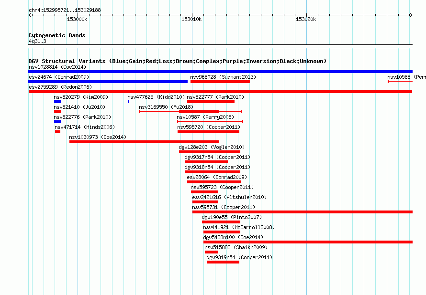Image resolution: width=426 pixels, height=295 pixels.
Task: Click esv28064 (Conrad2009) loss bar
Action: coord(214,182)
